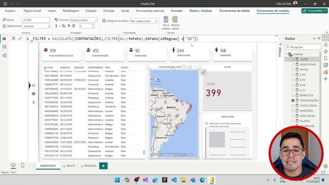The height and width of the screenshot is (185, 329).
Task: Click the HEADCOUNT page tab
Action: coord(48,165)
